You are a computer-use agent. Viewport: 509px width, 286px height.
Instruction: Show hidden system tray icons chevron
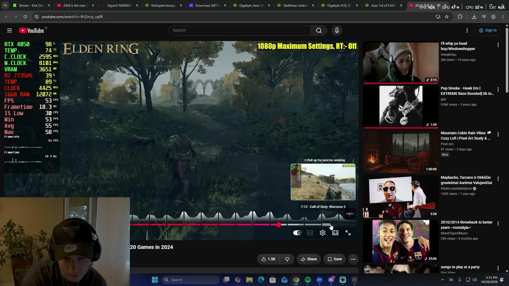tap(442, 280)
